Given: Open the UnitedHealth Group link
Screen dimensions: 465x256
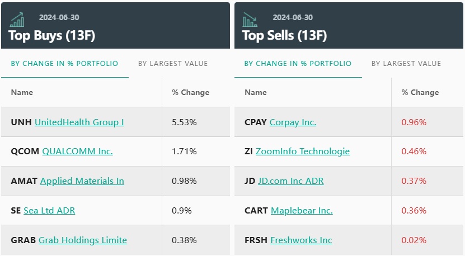Looking at the screenshot, I should (x=79, y=122).
